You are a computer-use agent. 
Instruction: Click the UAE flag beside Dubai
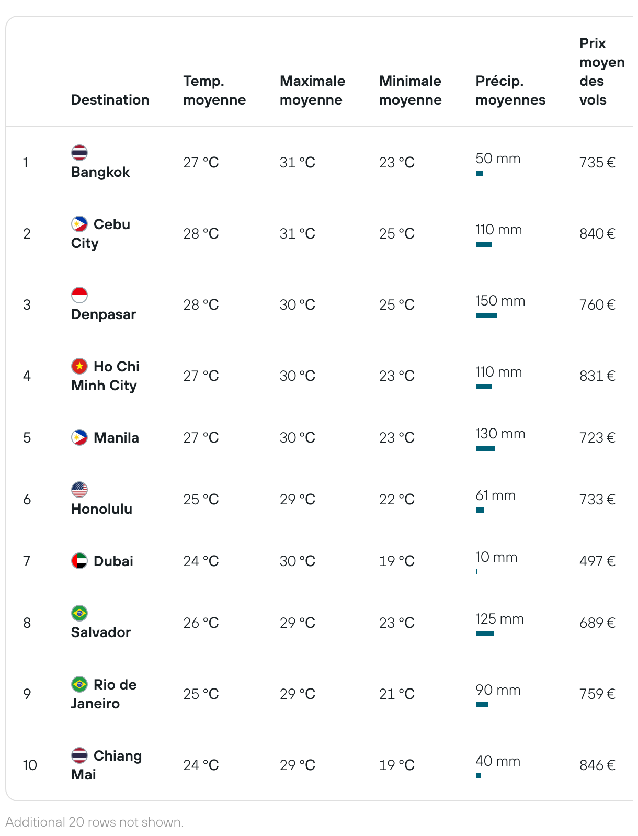point(79,561)
